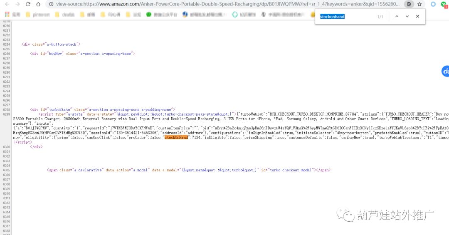This screenshot has width=449, height=235.
Task: Reload the page source
Action: (28, 4)
